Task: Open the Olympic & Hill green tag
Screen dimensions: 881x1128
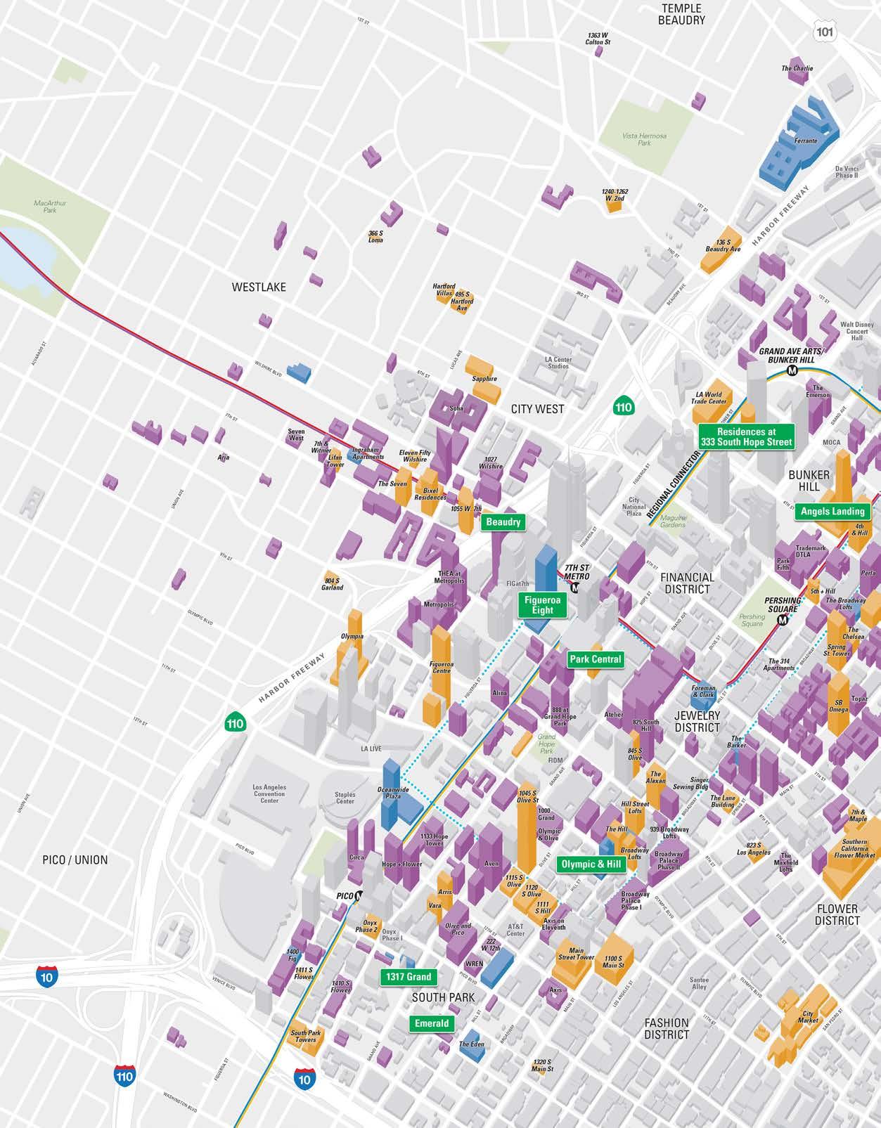Action: pyautogui.click(x=591, y=864)
